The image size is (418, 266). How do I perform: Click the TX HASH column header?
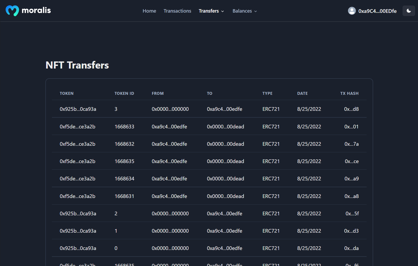349,93
